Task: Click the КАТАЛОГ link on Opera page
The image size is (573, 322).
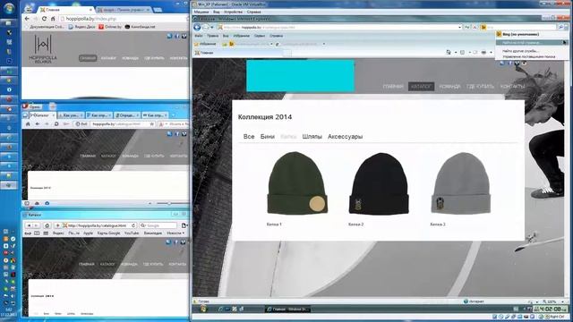Action: coord(108,156)
